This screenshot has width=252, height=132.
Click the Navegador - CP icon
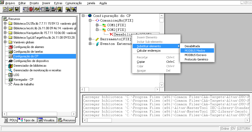10,79
